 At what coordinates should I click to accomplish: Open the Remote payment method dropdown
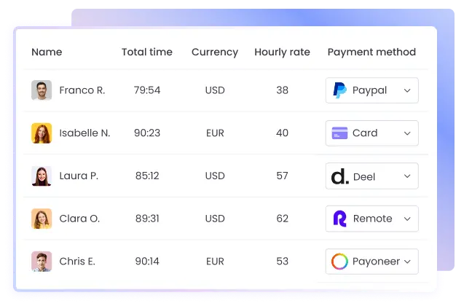pyautogui.click(x=407, y=219)
